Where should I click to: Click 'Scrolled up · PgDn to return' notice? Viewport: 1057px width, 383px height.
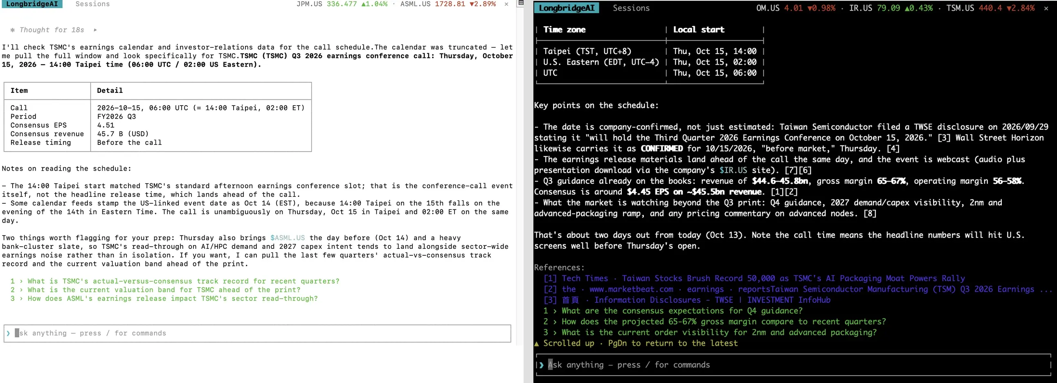coord(636,343)
